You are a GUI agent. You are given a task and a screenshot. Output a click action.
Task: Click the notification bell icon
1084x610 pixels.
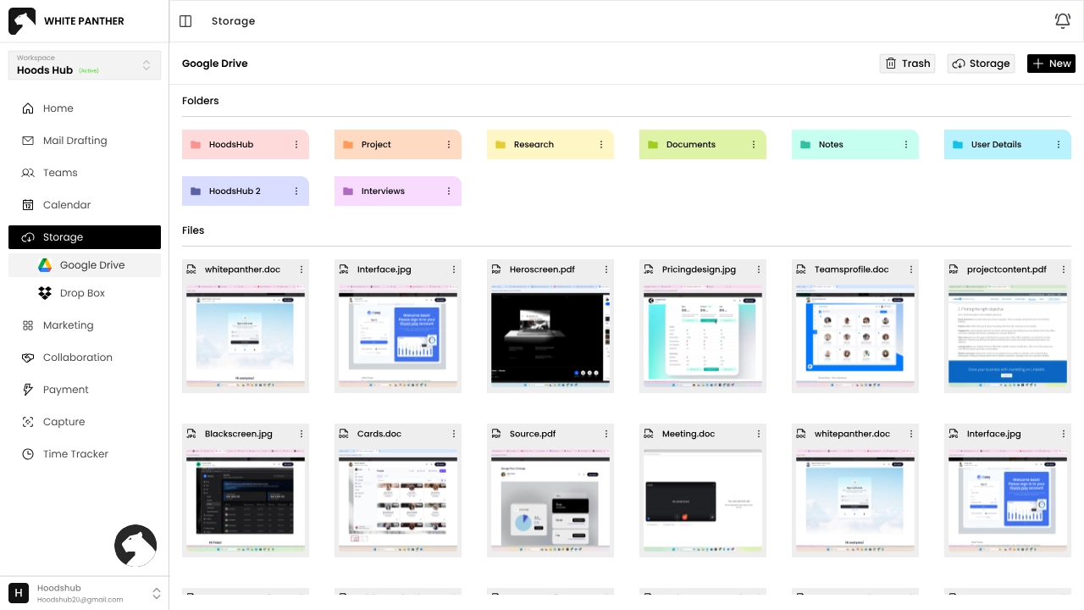1062,21
